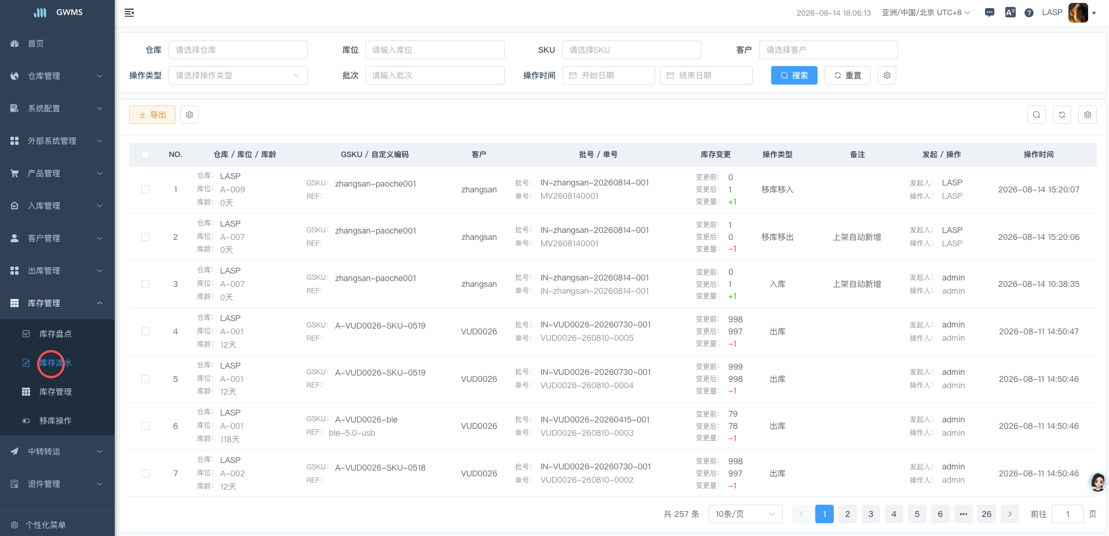Viewport: 1109px width, 536px height.
Task: Click the 中转转运 paper plane icon
Action: (x=14, y=451)
